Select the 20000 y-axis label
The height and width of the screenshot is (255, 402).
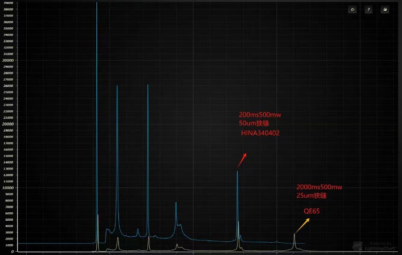tap(8, 124)
